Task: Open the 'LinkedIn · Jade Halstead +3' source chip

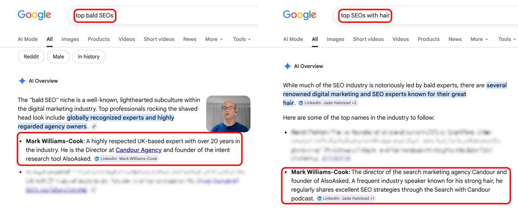Action: (x=328, y=103)
